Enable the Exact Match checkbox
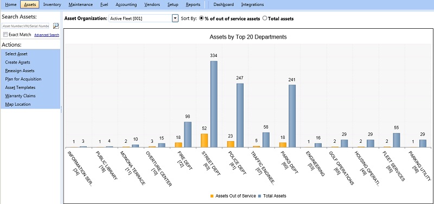This screenshot has width=434, height=204. (x=5, y=35)
